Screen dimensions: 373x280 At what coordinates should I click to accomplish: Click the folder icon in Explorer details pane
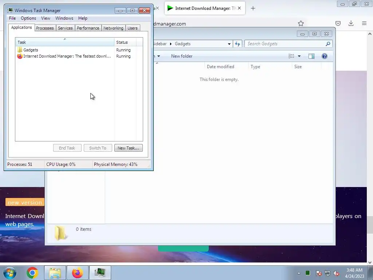click(60, 233)
